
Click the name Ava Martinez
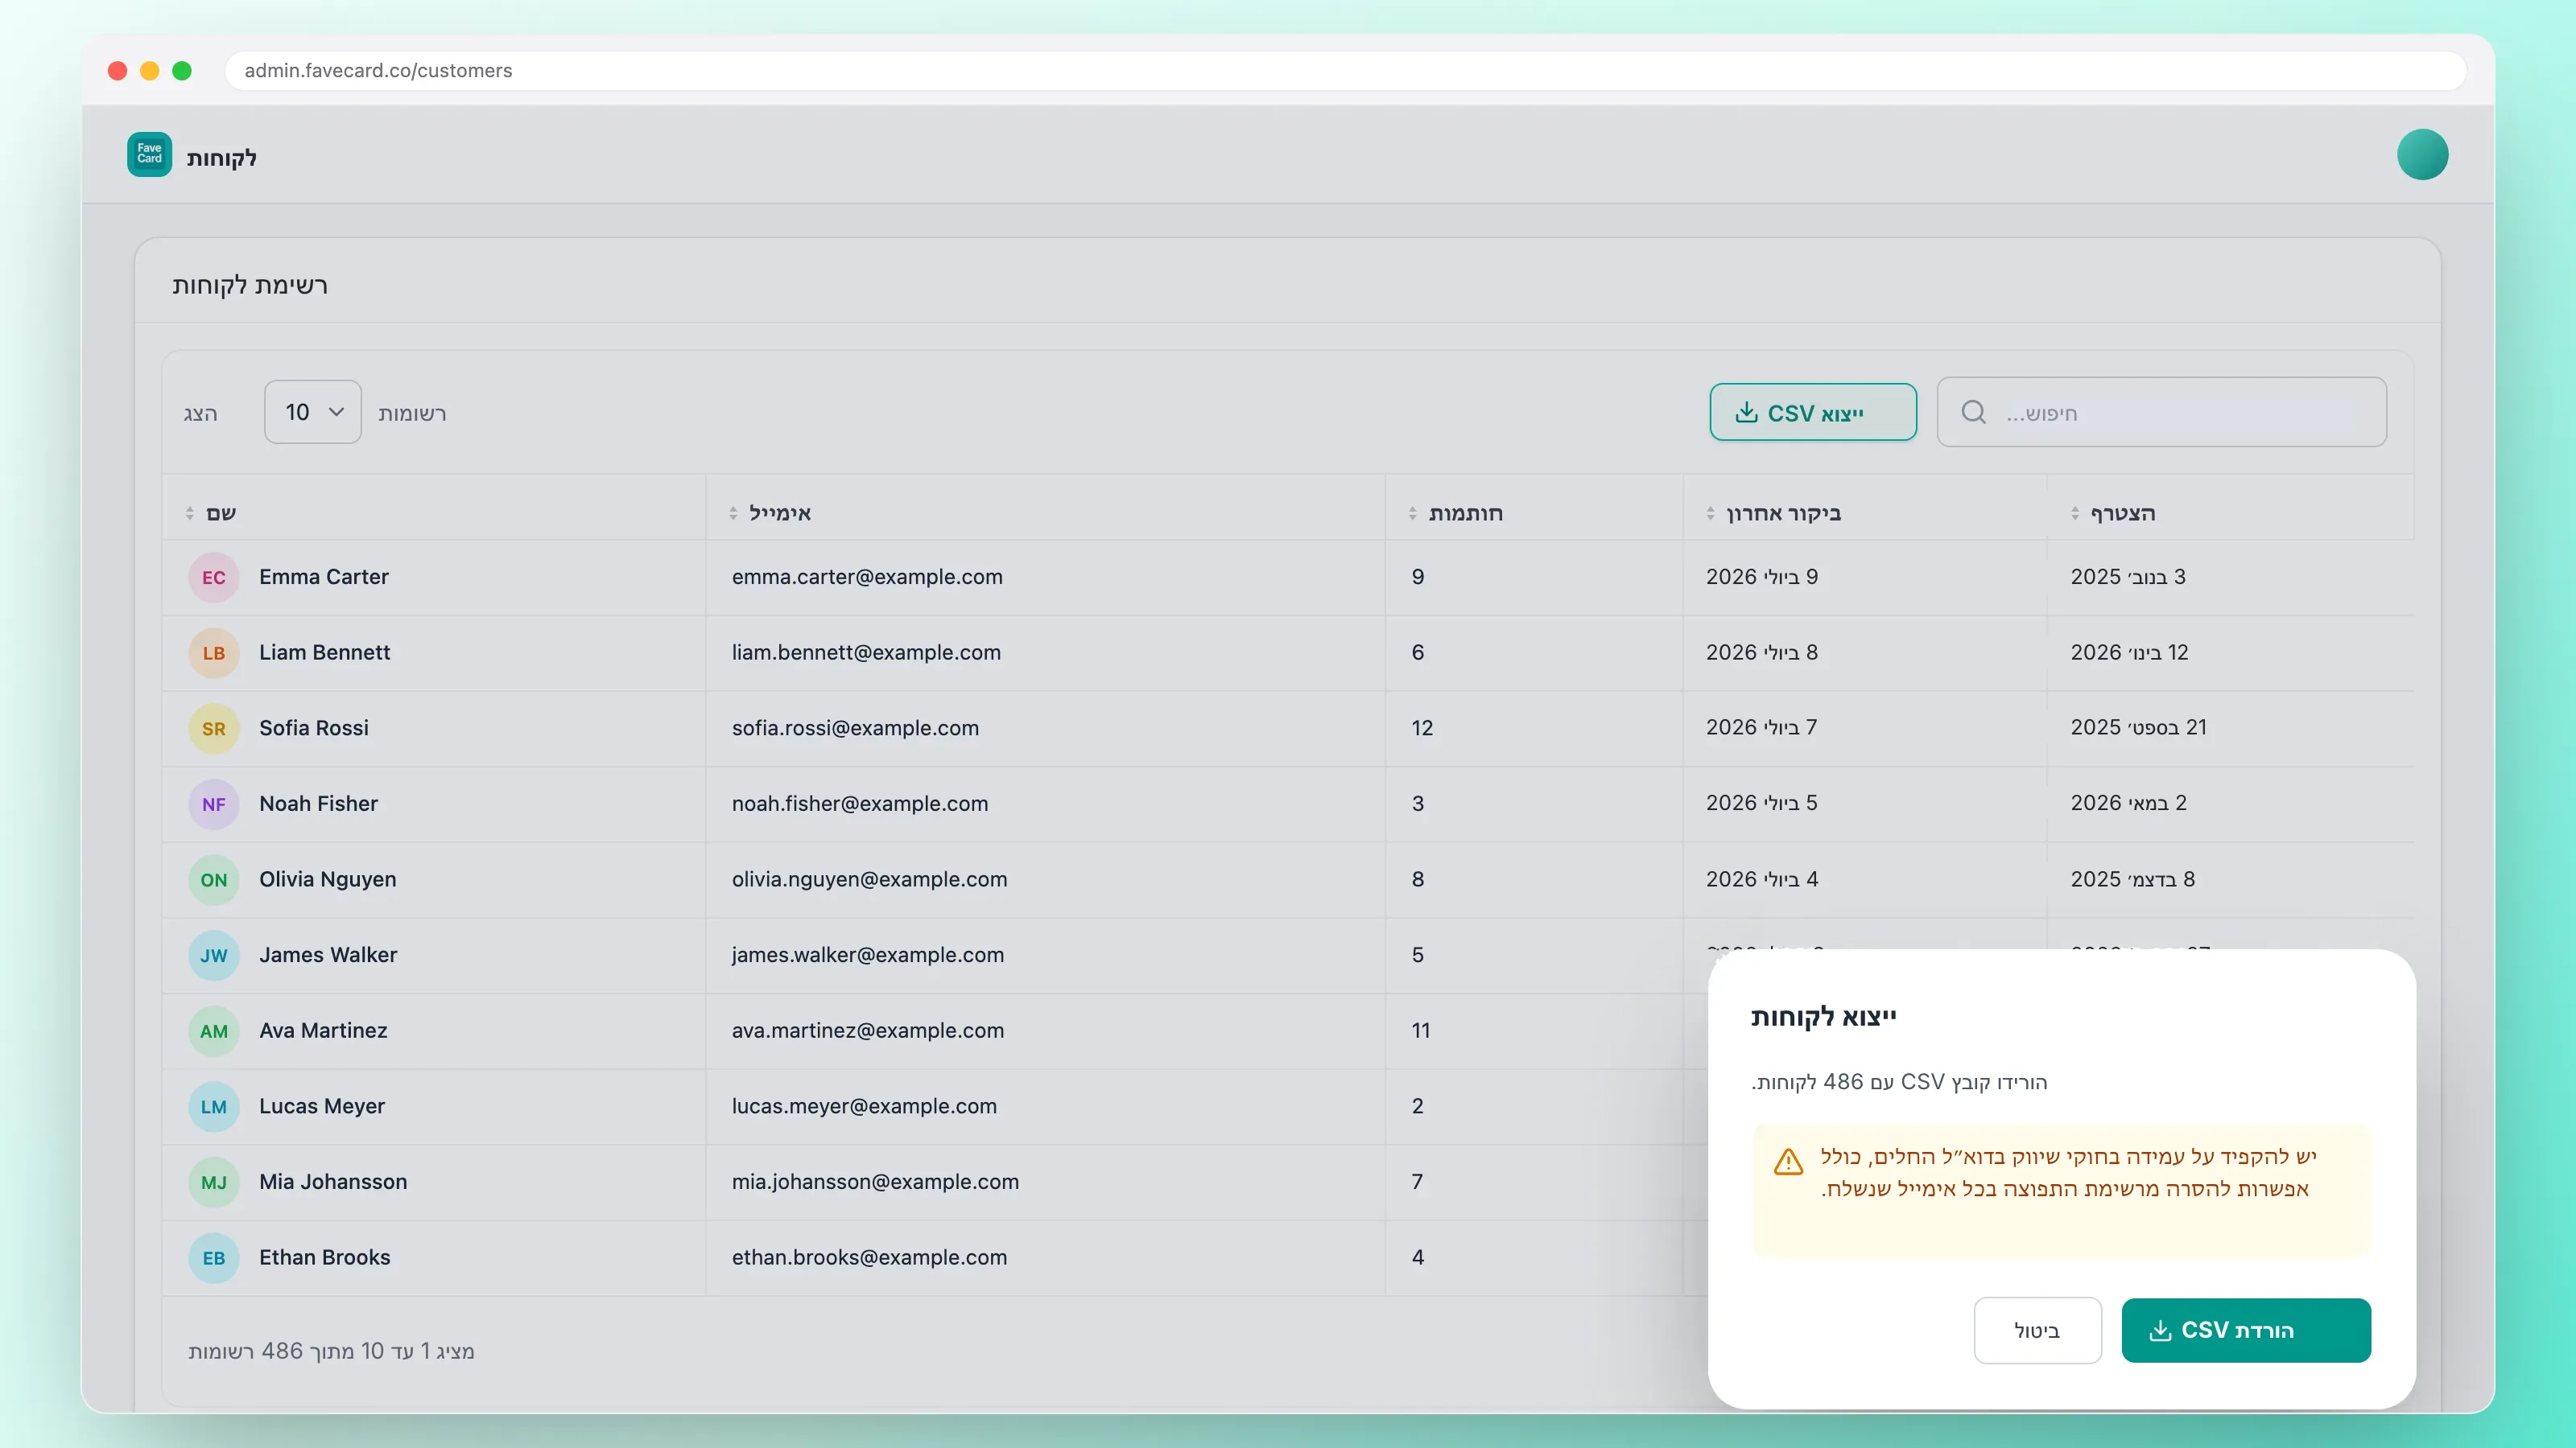(323, 1030)
